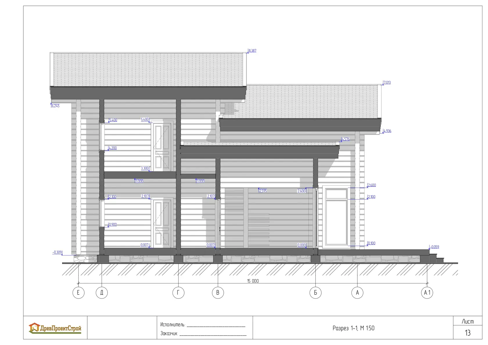488x345 pixels.
Task: Click the 8,387 roof elevation mark
Action: coord(252,51)
